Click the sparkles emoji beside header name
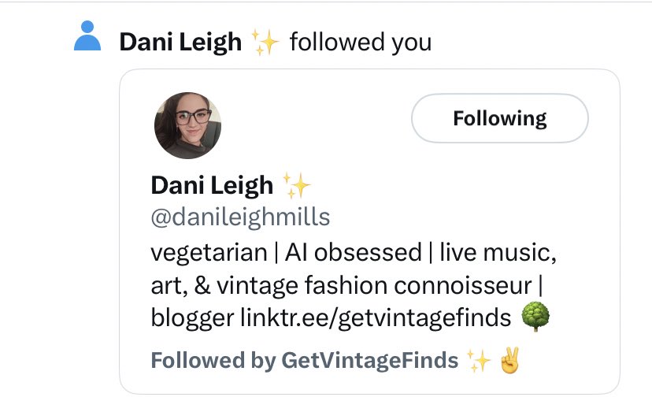 (x=265, y=42)
